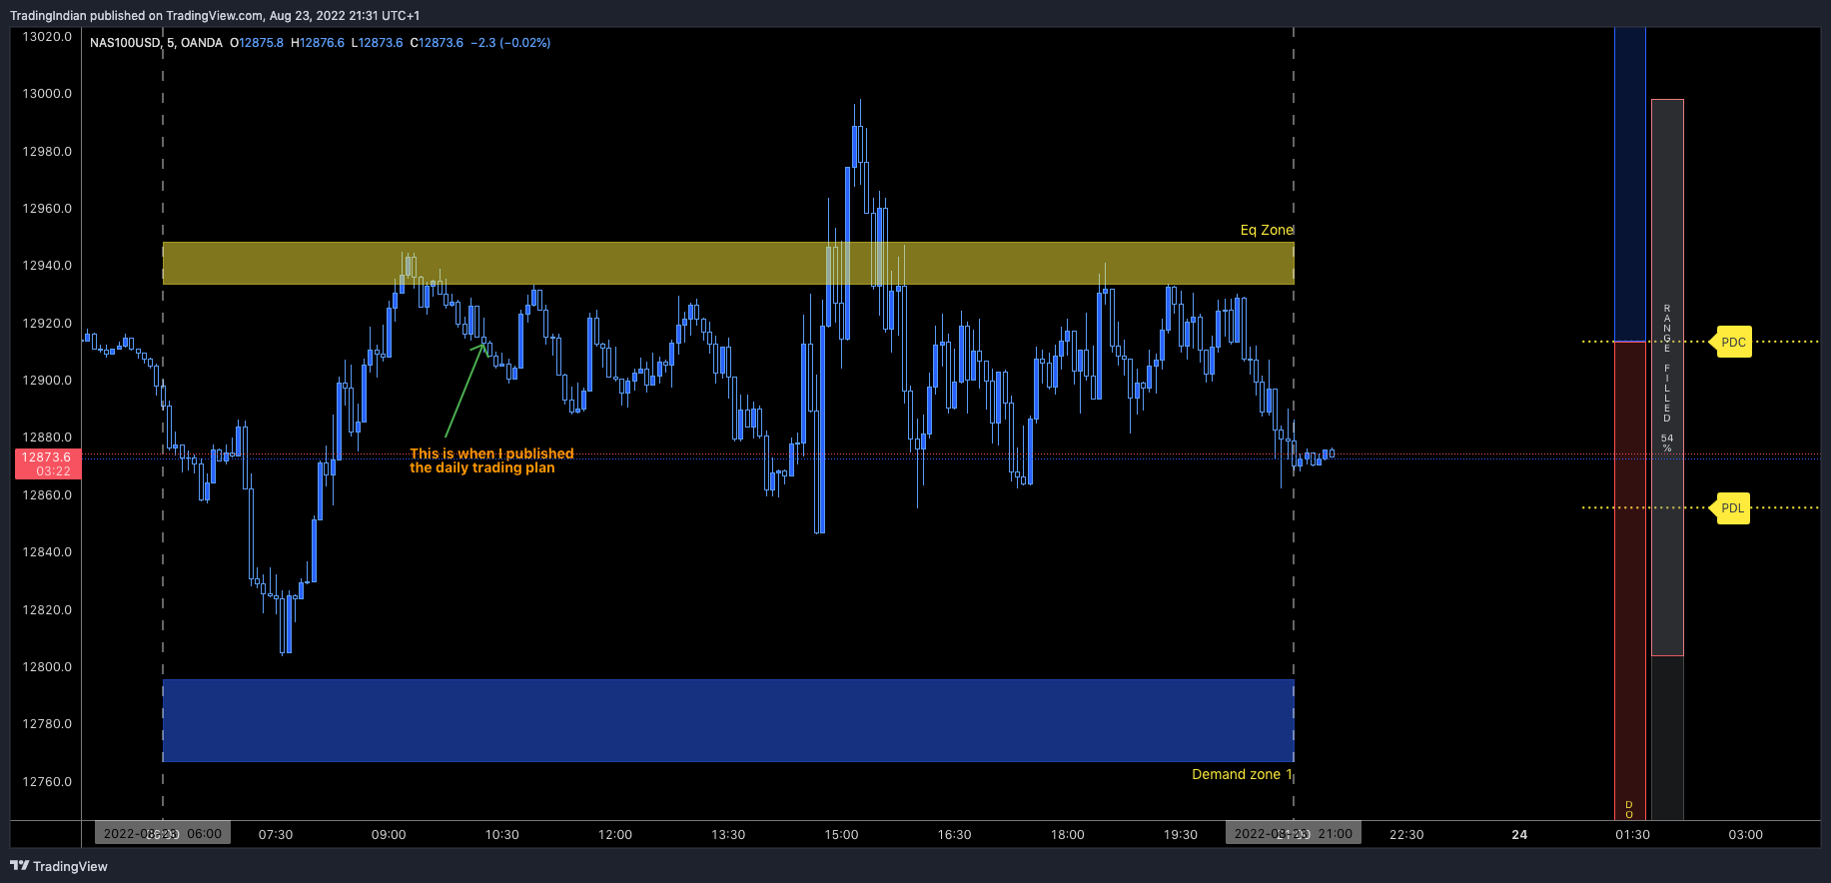Click the 12960.0 price axis label
The image size is (1831, 883).
[x=47, y=209]
